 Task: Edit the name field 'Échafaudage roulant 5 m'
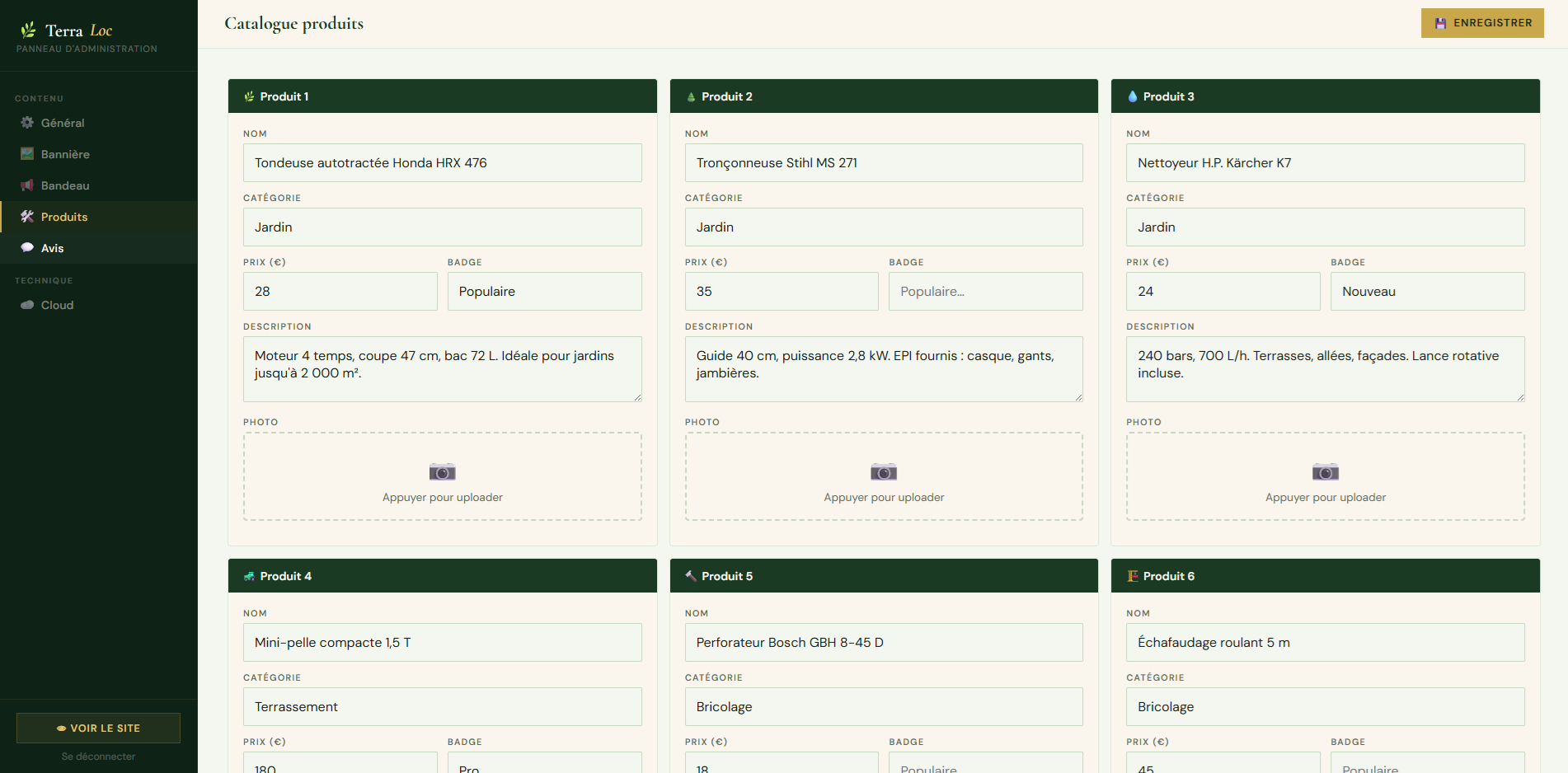(1326, 643)
